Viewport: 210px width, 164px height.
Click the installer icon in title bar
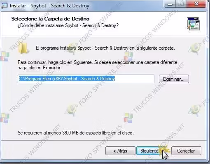pos(5,6)
